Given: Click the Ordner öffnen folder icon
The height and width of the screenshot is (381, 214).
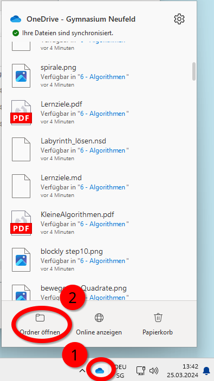Looking at the screenshot, I should [40, 318].
